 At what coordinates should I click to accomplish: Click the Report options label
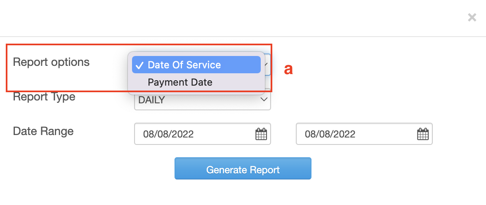(51, 62)
